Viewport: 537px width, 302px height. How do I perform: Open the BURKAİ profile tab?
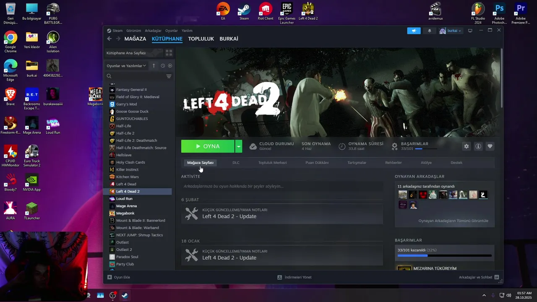tap(229, 39)
